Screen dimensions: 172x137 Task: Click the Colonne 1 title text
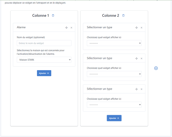pos(41,16)
